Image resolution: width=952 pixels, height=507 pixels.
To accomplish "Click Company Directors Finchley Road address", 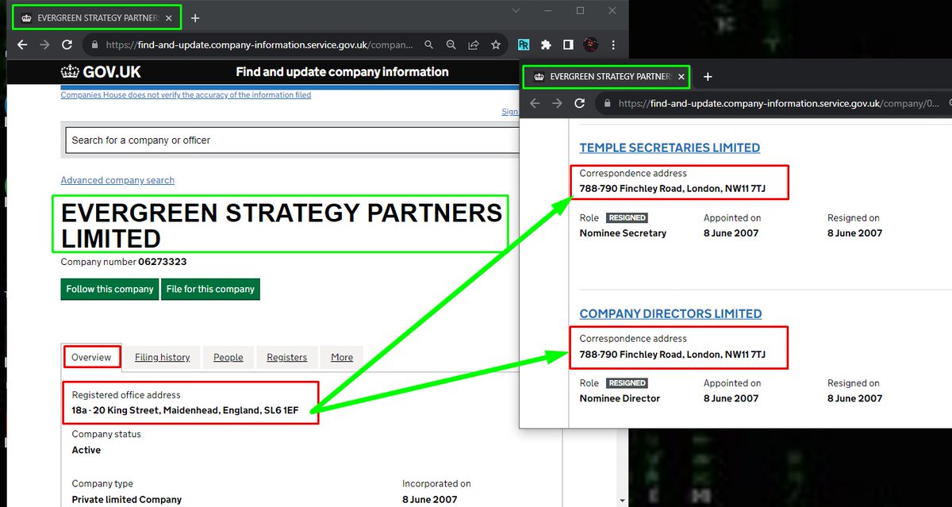I will [x=673, y=354].
